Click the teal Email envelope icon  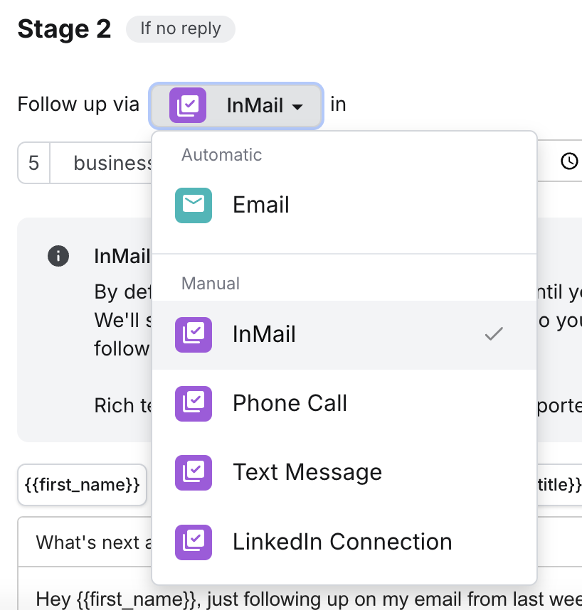(x=194, y=205)
